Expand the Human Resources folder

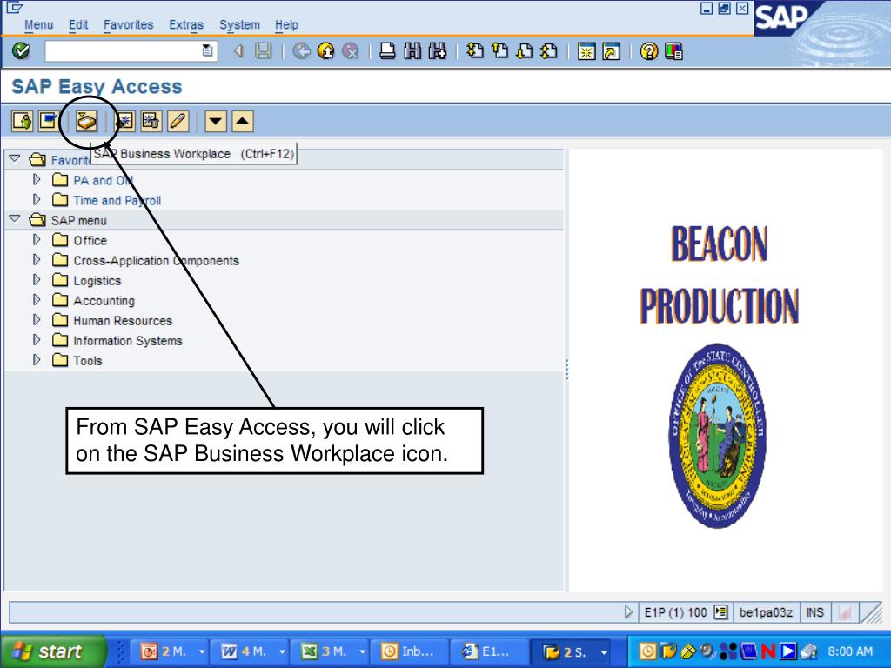click(37, 320)
